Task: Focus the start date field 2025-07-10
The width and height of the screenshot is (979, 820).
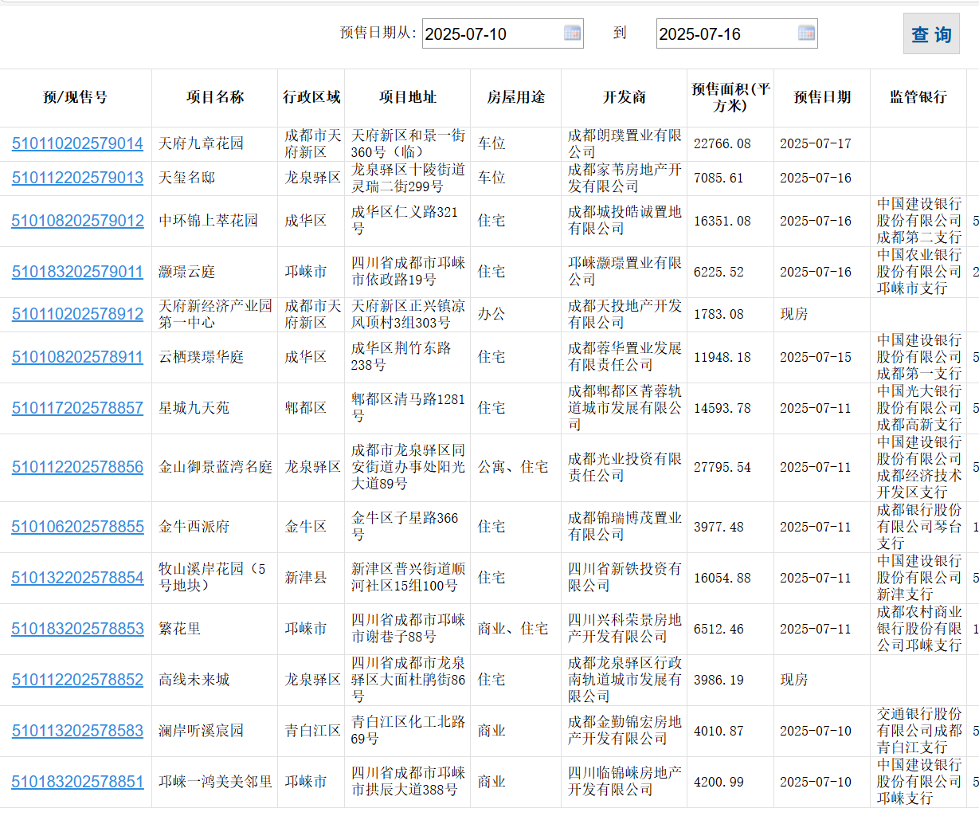Action: [503, 33]
